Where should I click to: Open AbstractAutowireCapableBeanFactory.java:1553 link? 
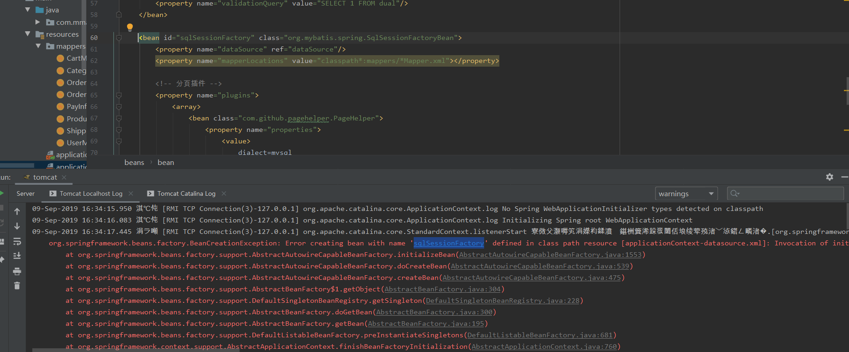point(550,255)
